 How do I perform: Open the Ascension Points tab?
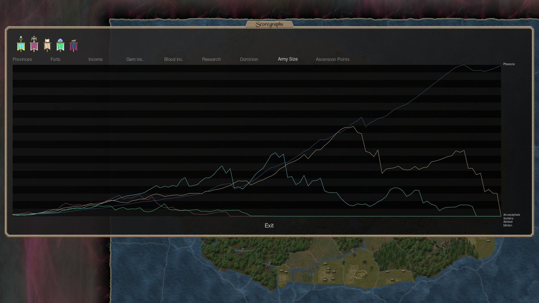click(x=332, y=59)
